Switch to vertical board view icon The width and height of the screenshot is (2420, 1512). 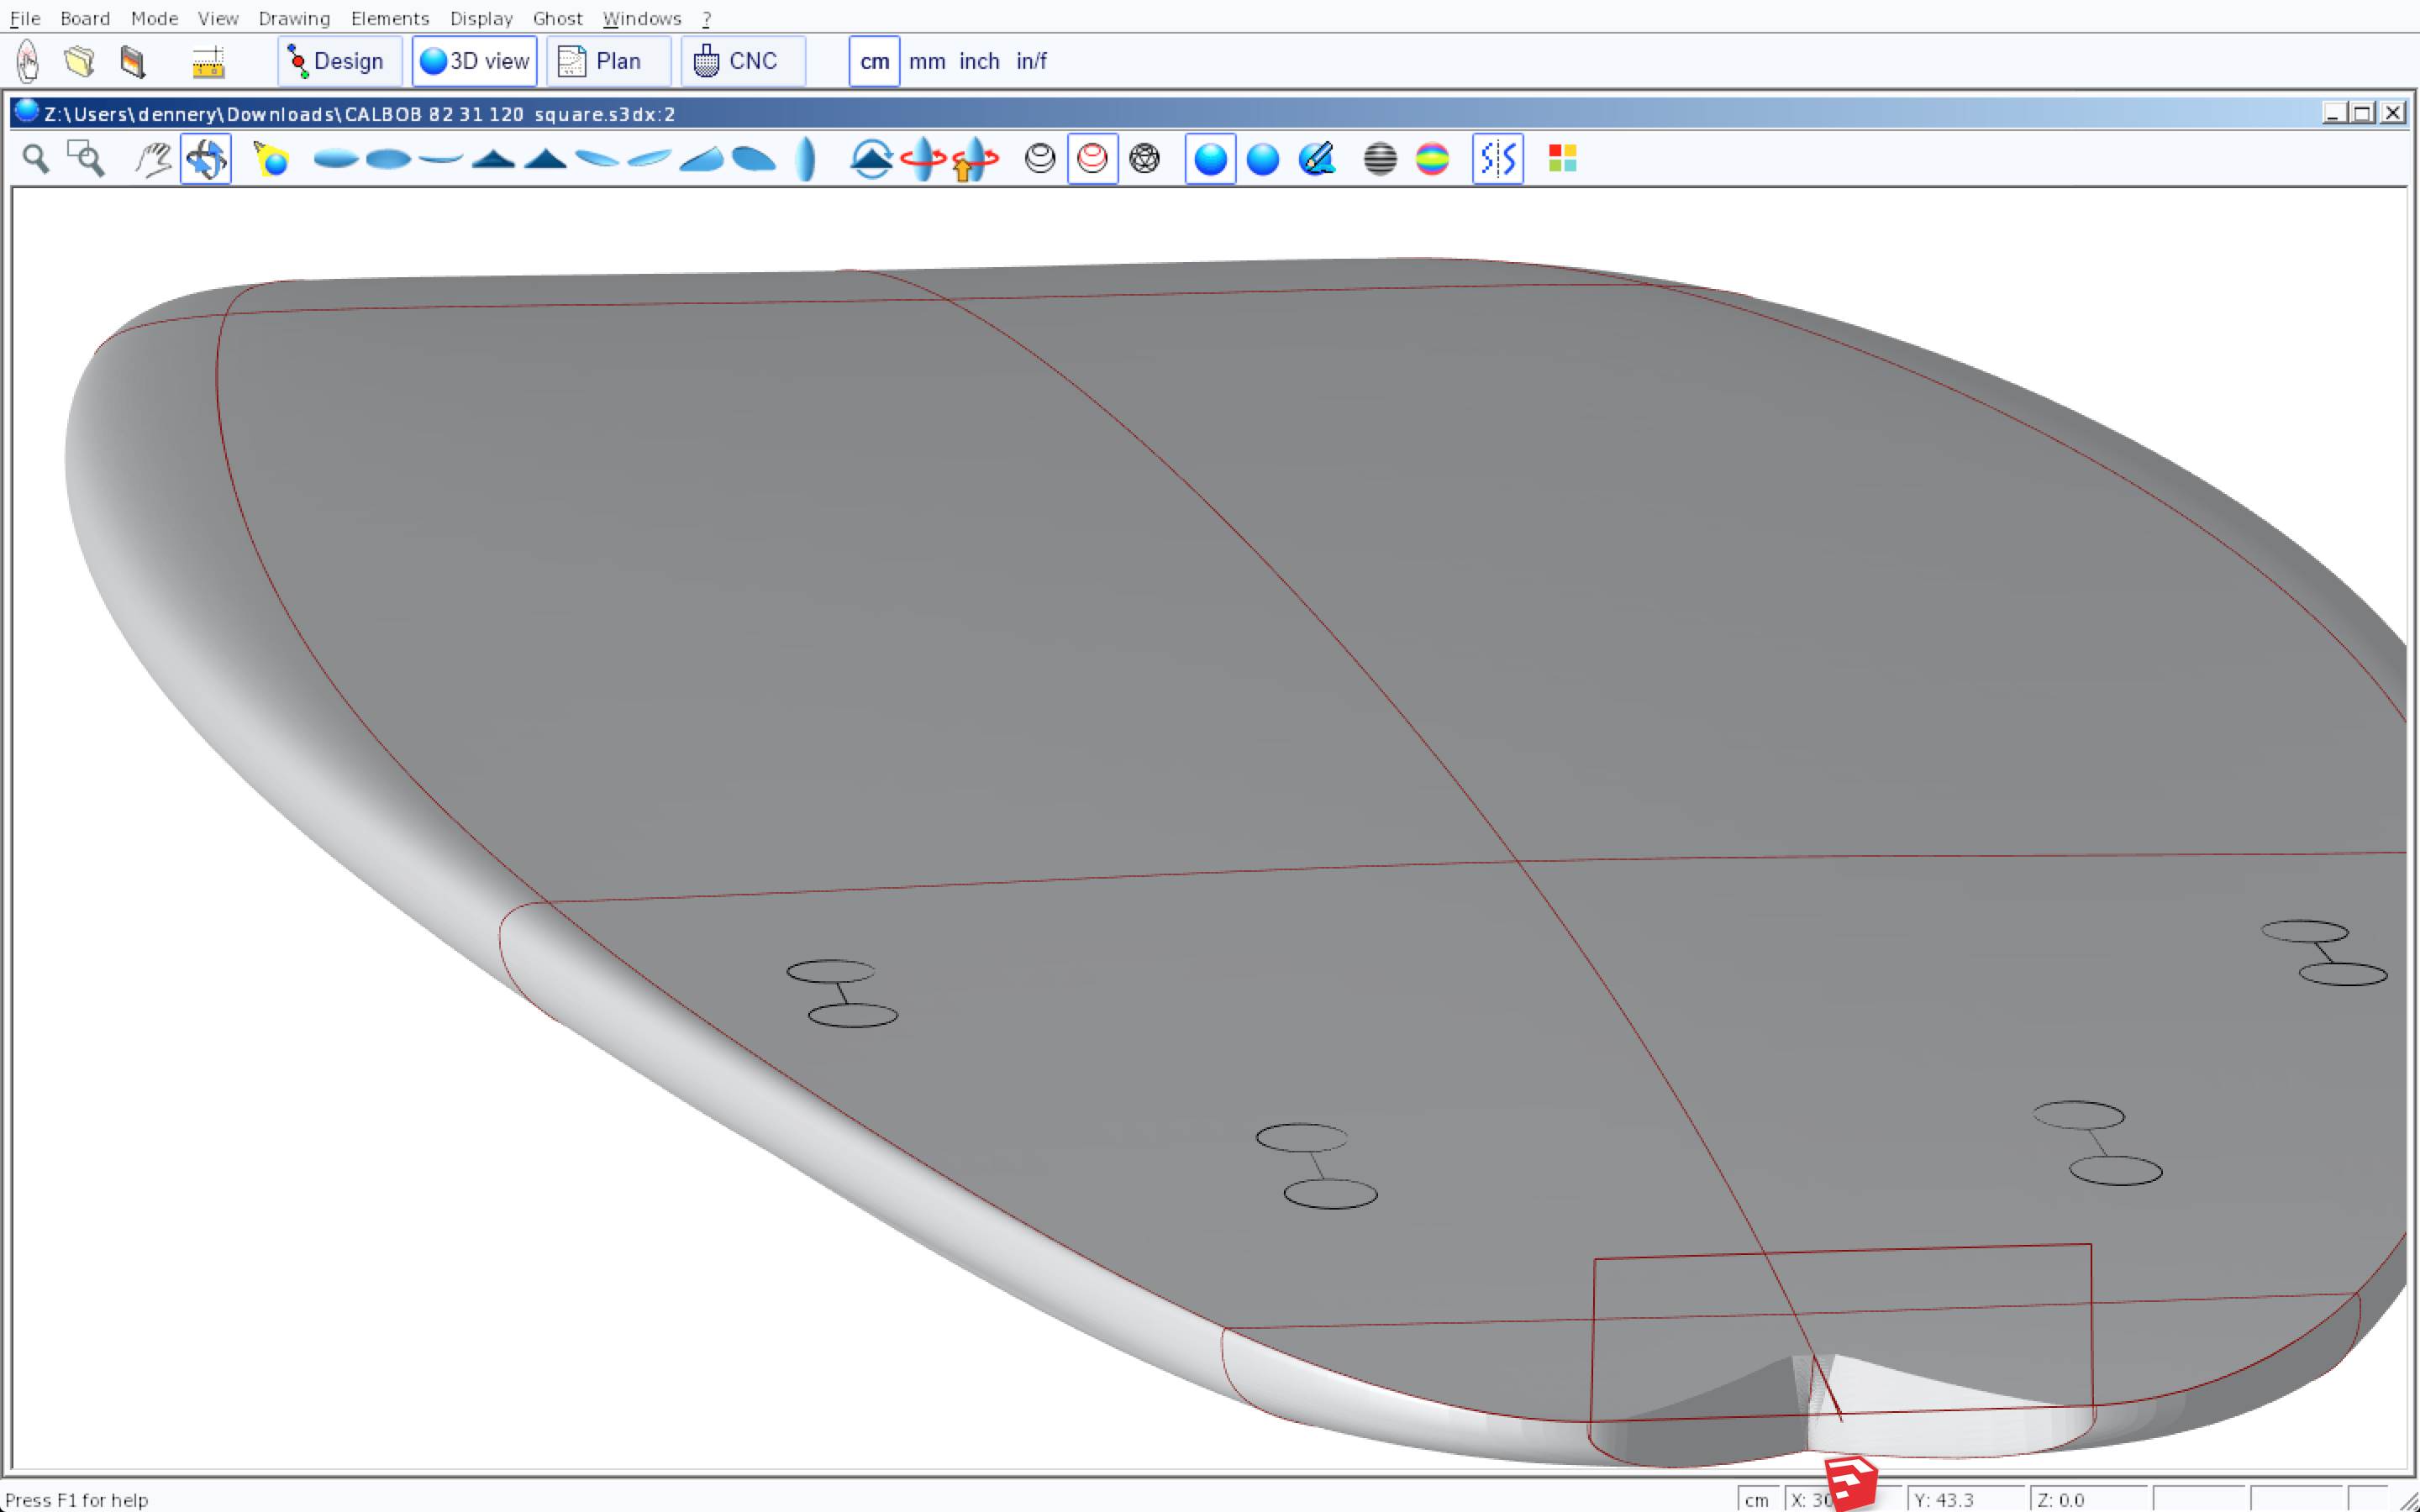click(806, 159)
